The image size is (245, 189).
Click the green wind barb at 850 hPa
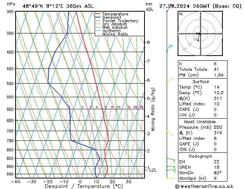(x=171, y=161)
